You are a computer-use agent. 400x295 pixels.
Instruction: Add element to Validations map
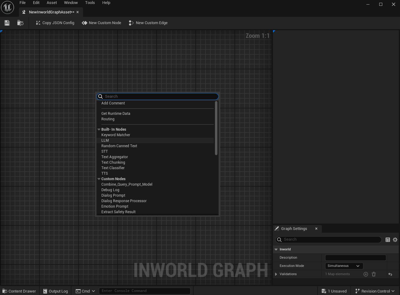pyautogui.click(x=366, y=274)
